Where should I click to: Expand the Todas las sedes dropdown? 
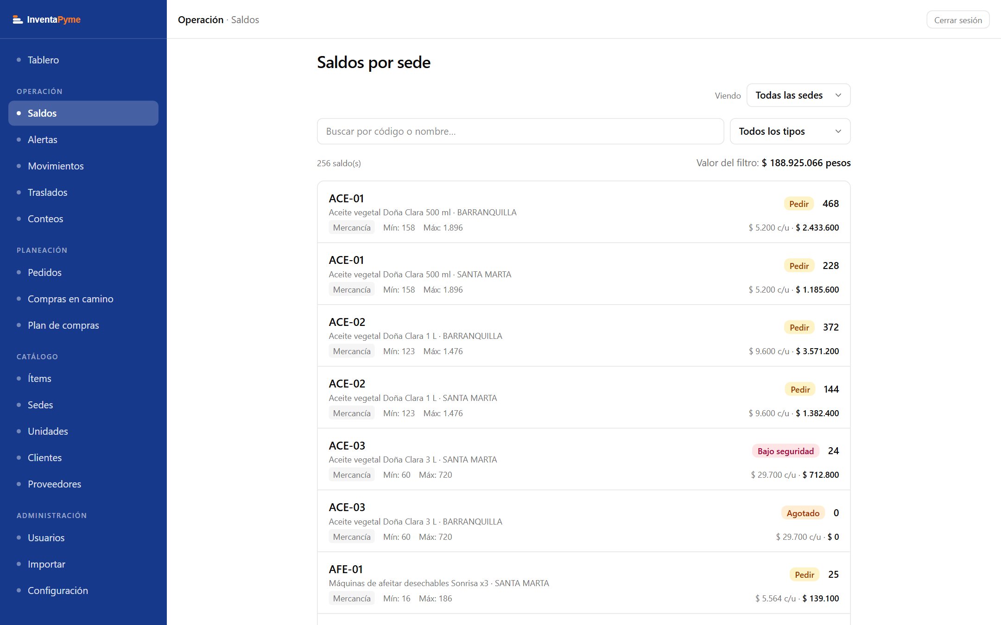[x=798, y=95]
